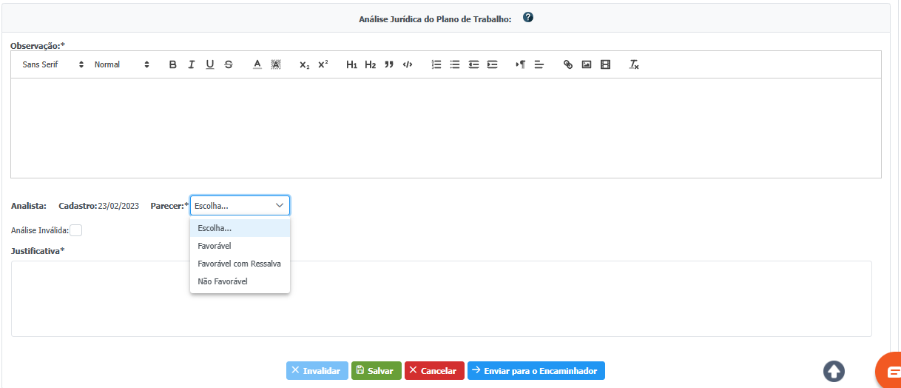Pick the Não Favorável option
Screen dimensions: 901x388
(223, 281)
